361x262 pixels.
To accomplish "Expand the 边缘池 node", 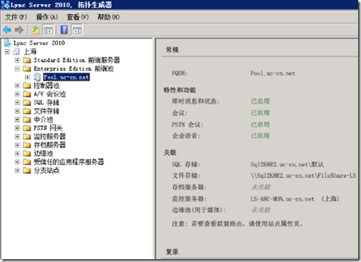I will tap(17, 153).
